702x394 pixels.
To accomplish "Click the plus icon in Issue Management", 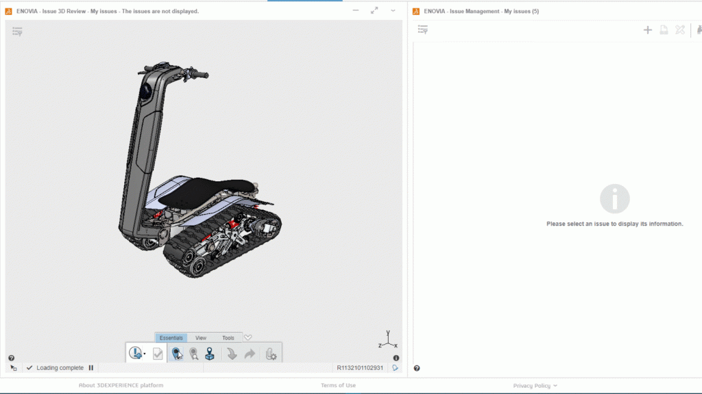I will [647, 30].
